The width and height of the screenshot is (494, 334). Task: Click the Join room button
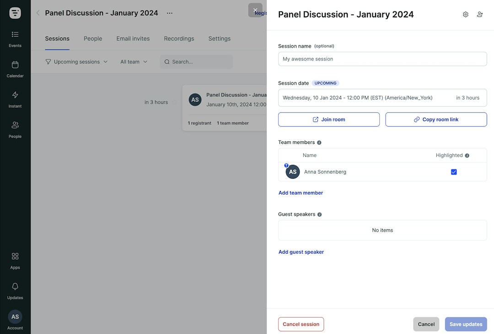pyautogui.click(x=328, y=120)
